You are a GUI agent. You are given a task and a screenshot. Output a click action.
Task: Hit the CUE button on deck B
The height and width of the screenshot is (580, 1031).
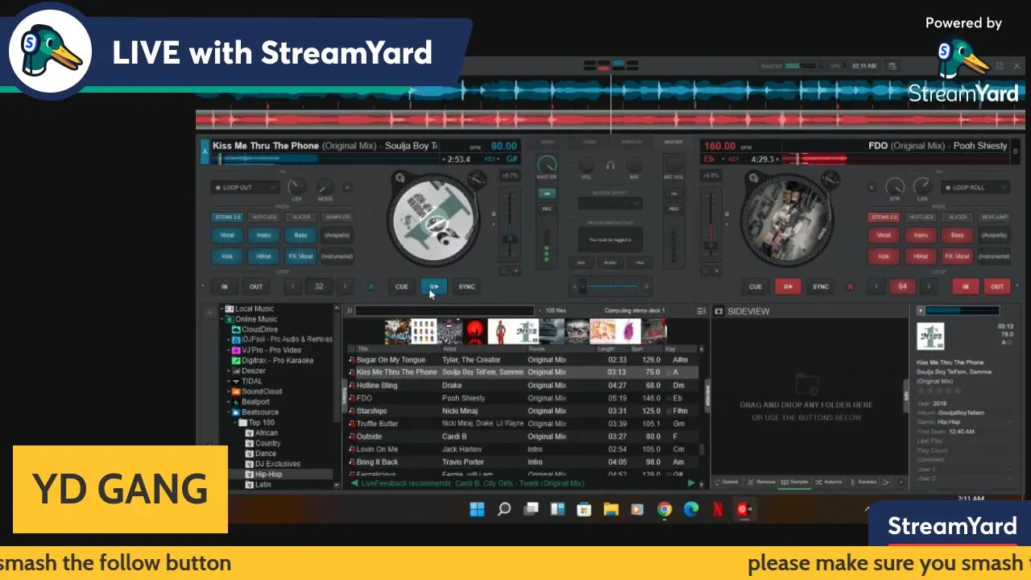tap(756, 287)
